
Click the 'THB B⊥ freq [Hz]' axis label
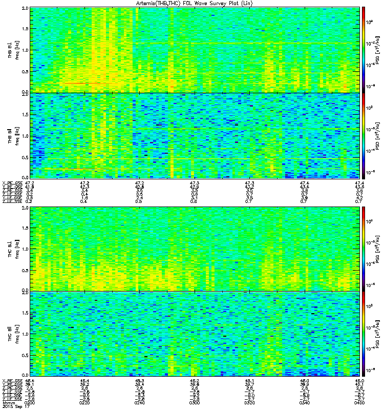14,50
